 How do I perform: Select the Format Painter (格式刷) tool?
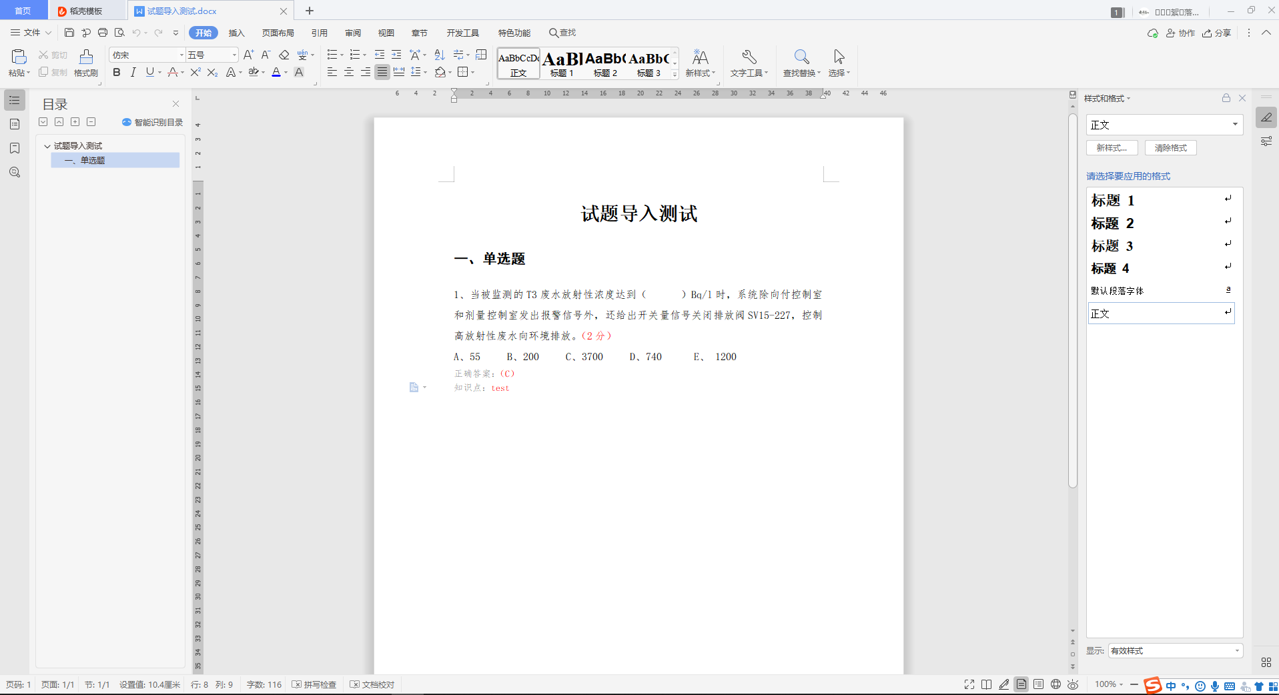coord(85,63)
